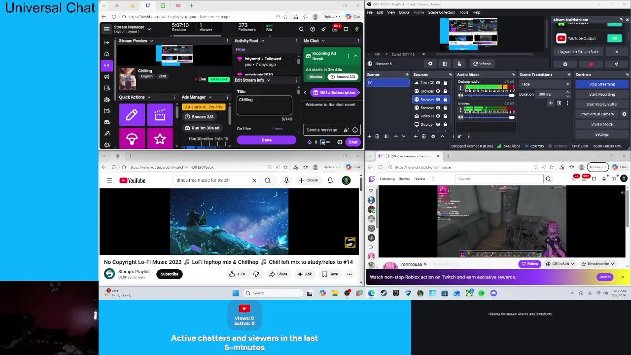631x355 pixels.
Task: Open the OBS Docks menu
Action: (x=404, y=12)
